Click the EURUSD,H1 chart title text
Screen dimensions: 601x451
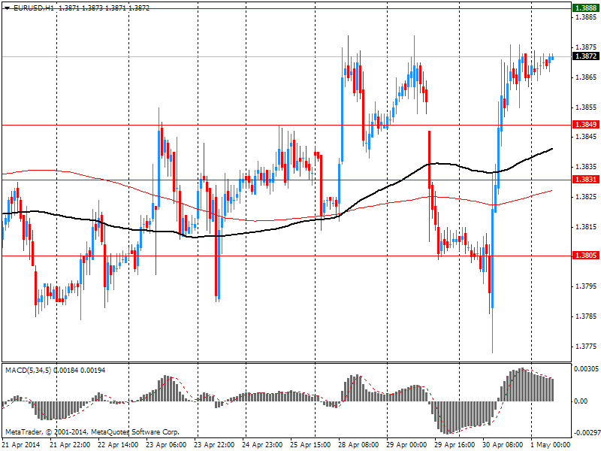coord(33,8)
